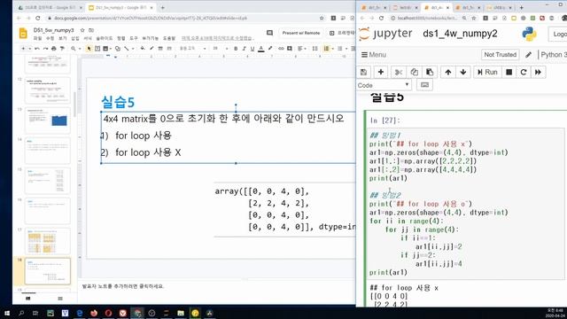Open a new tab in the Jupyter browser window
This screenshot has width=567, height=319.
tap(522, 8)
